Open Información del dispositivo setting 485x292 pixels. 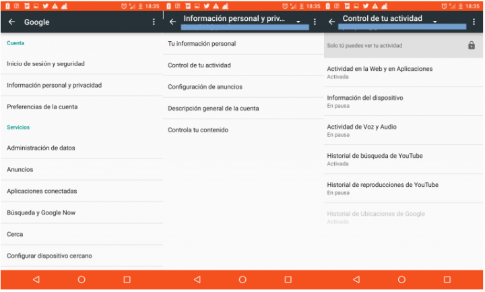pyautogui.click(x=403, y=102)
